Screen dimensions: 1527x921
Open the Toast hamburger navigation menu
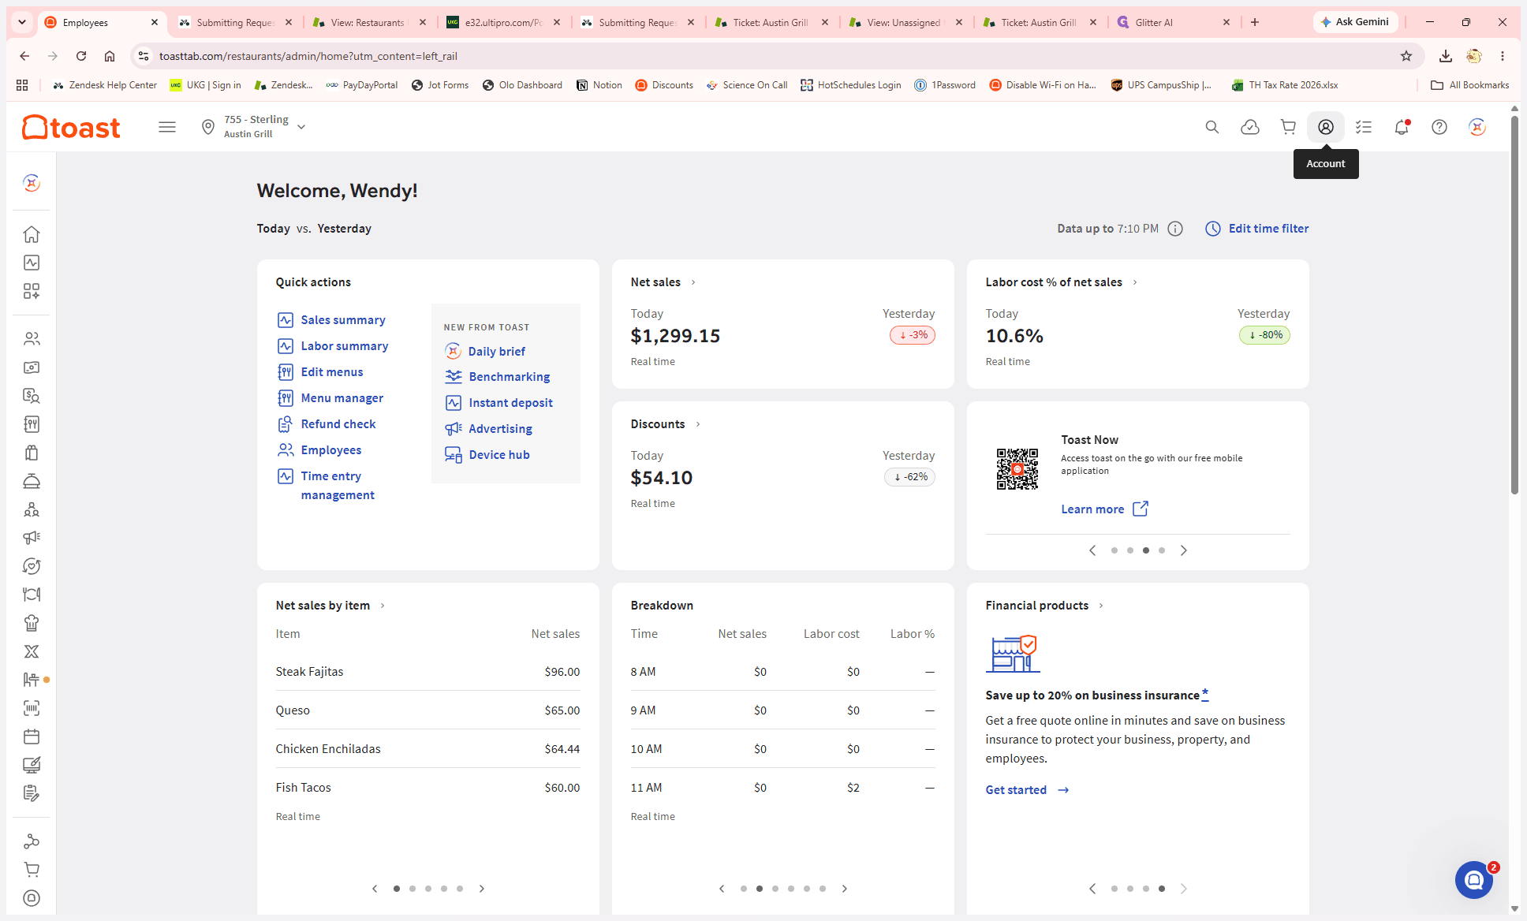point(167,127)
